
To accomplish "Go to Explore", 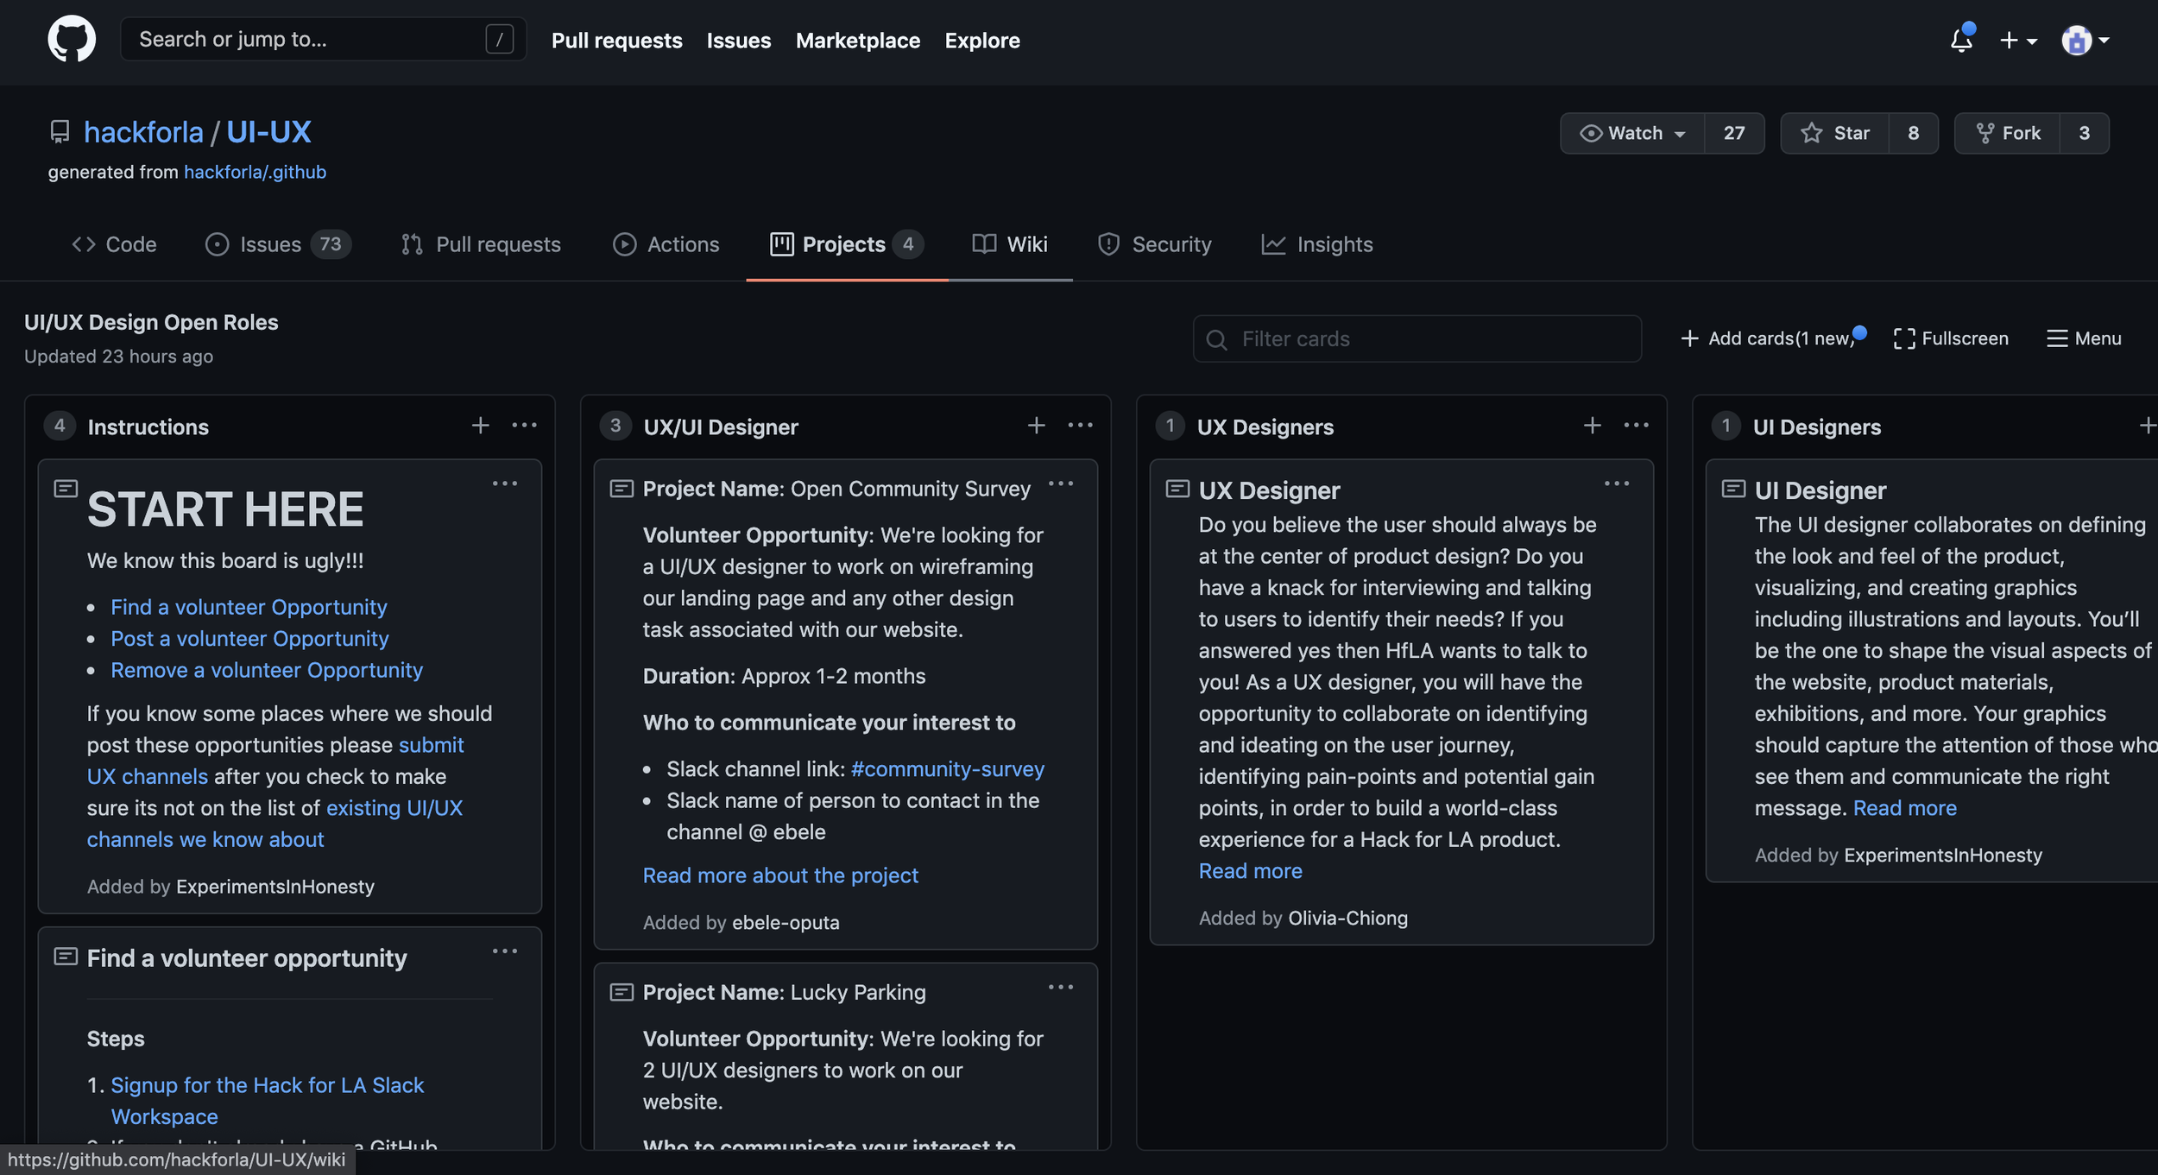I will click(982, 41).
